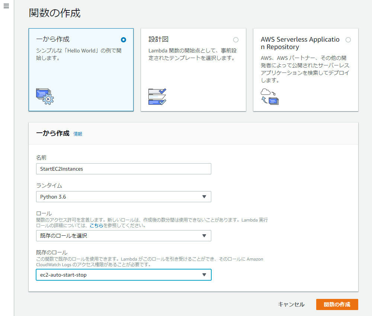Click the キャンセル button

[x=291, y=304]
